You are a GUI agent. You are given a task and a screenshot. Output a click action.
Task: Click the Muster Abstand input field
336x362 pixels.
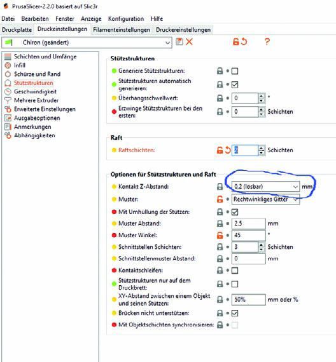click(x=249, y=224)
